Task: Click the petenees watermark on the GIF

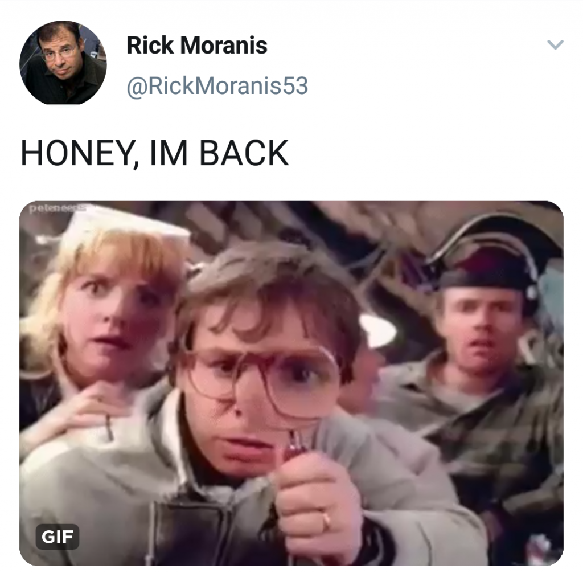Action: coord(58,208)
